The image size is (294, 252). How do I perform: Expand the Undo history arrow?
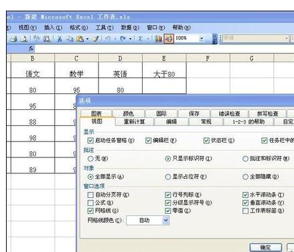pyautogui.click(x=115, y=39)
